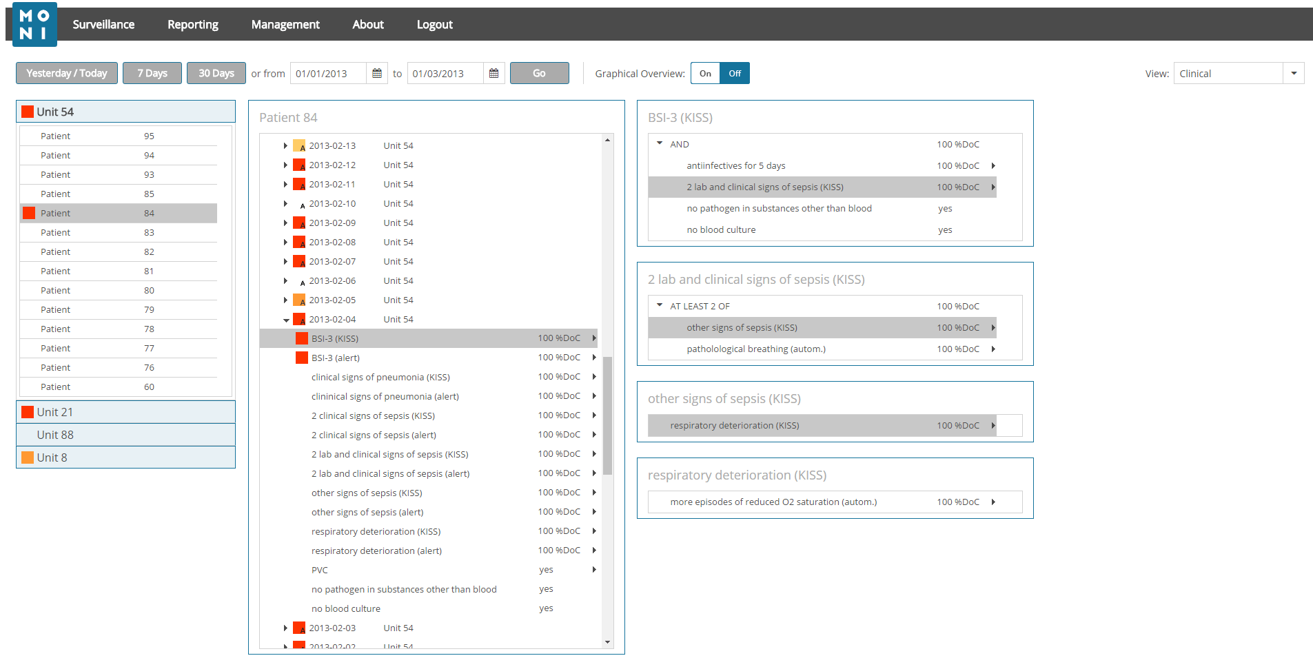This screenshot has width=1313, height=658.
Task: Click arrow on antiinfectives for 5 days
Action: [x=993, y=165]
